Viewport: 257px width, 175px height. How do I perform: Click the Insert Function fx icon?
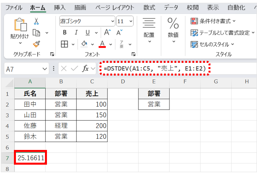pos(85,68)
